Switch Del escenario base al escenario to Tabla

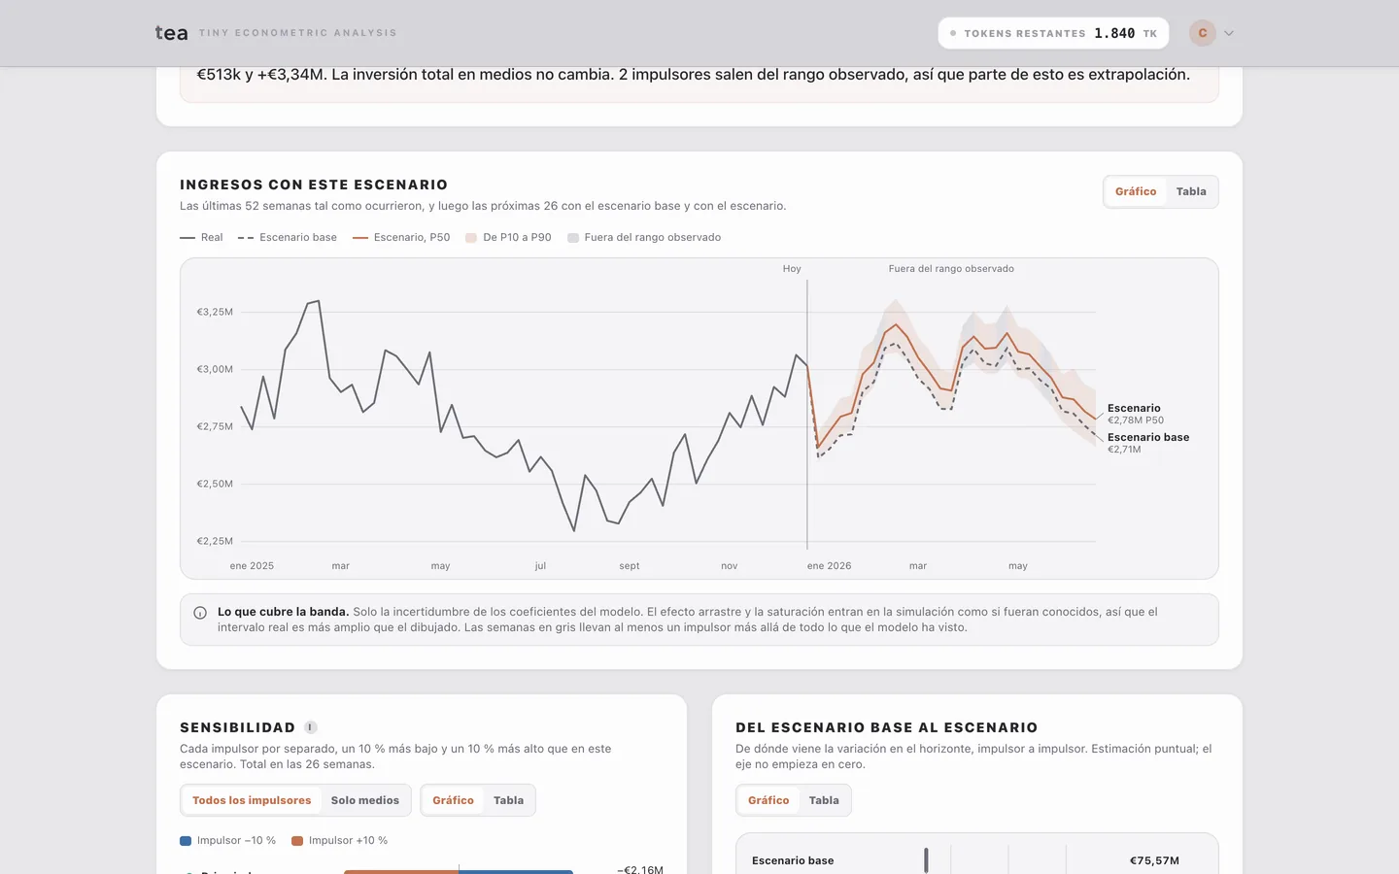[x=824, y=800]
